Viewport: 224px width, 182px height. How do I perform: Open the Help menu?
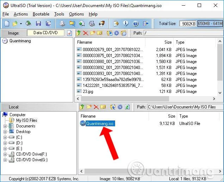point(93,14)
